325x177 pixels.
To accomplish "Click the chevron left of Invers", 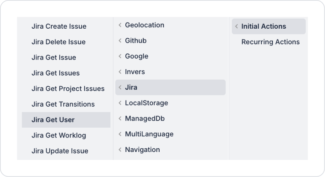I will pyautogui.click(x=120, y=72).
